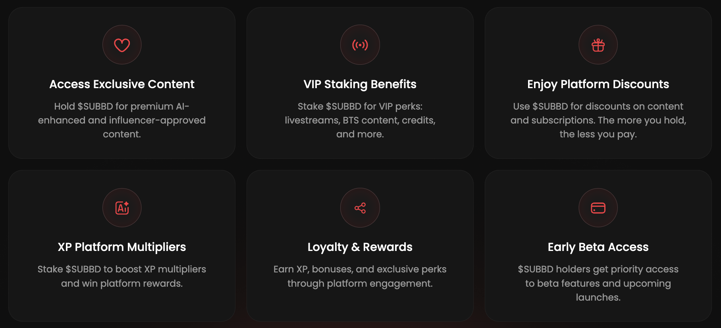Click the VIP Staking Benefits card
The width and height of the screenshot is (721, 328).
click(360, 83)
